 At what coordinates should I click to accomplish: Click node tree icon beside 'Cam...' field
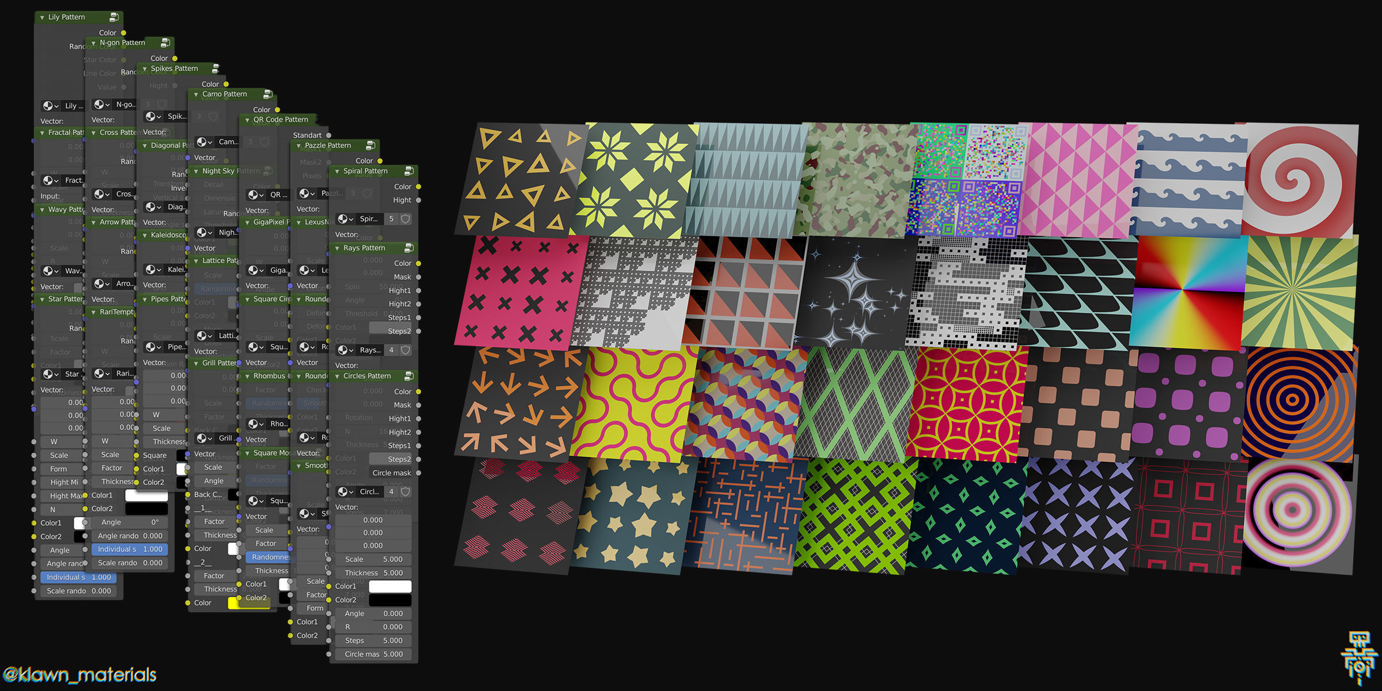click(204, 142)
